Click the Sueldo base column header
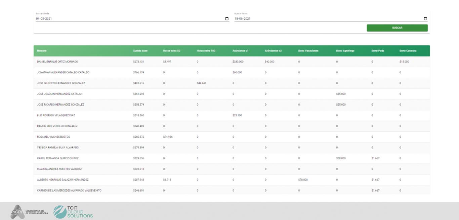The height and width of the screenshot is (220, 459). pyautogui.click(x=140, y=51)
